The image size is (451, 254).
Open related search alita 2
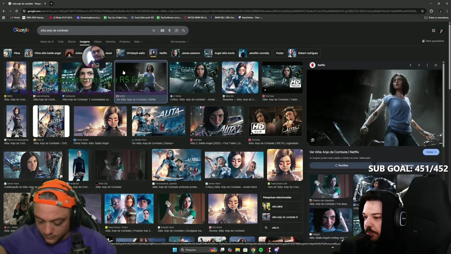click(x=282, y=228)
